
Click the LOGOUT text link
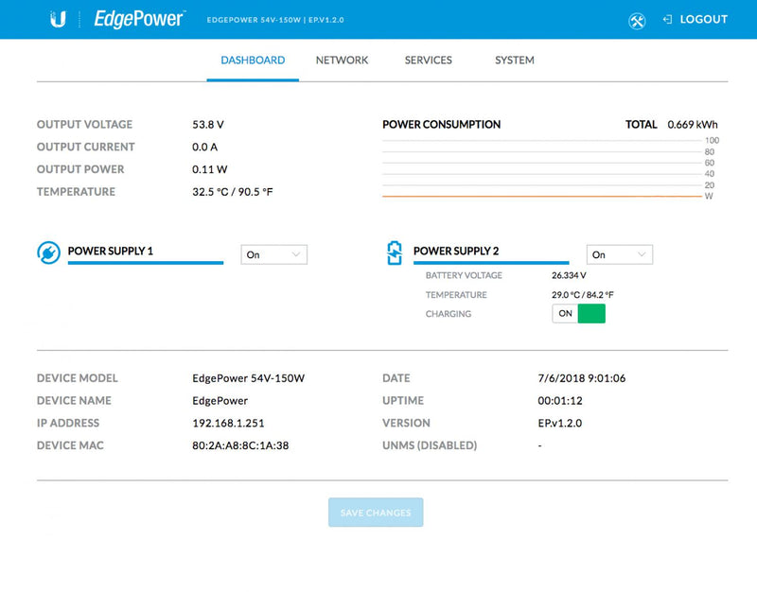703,19
